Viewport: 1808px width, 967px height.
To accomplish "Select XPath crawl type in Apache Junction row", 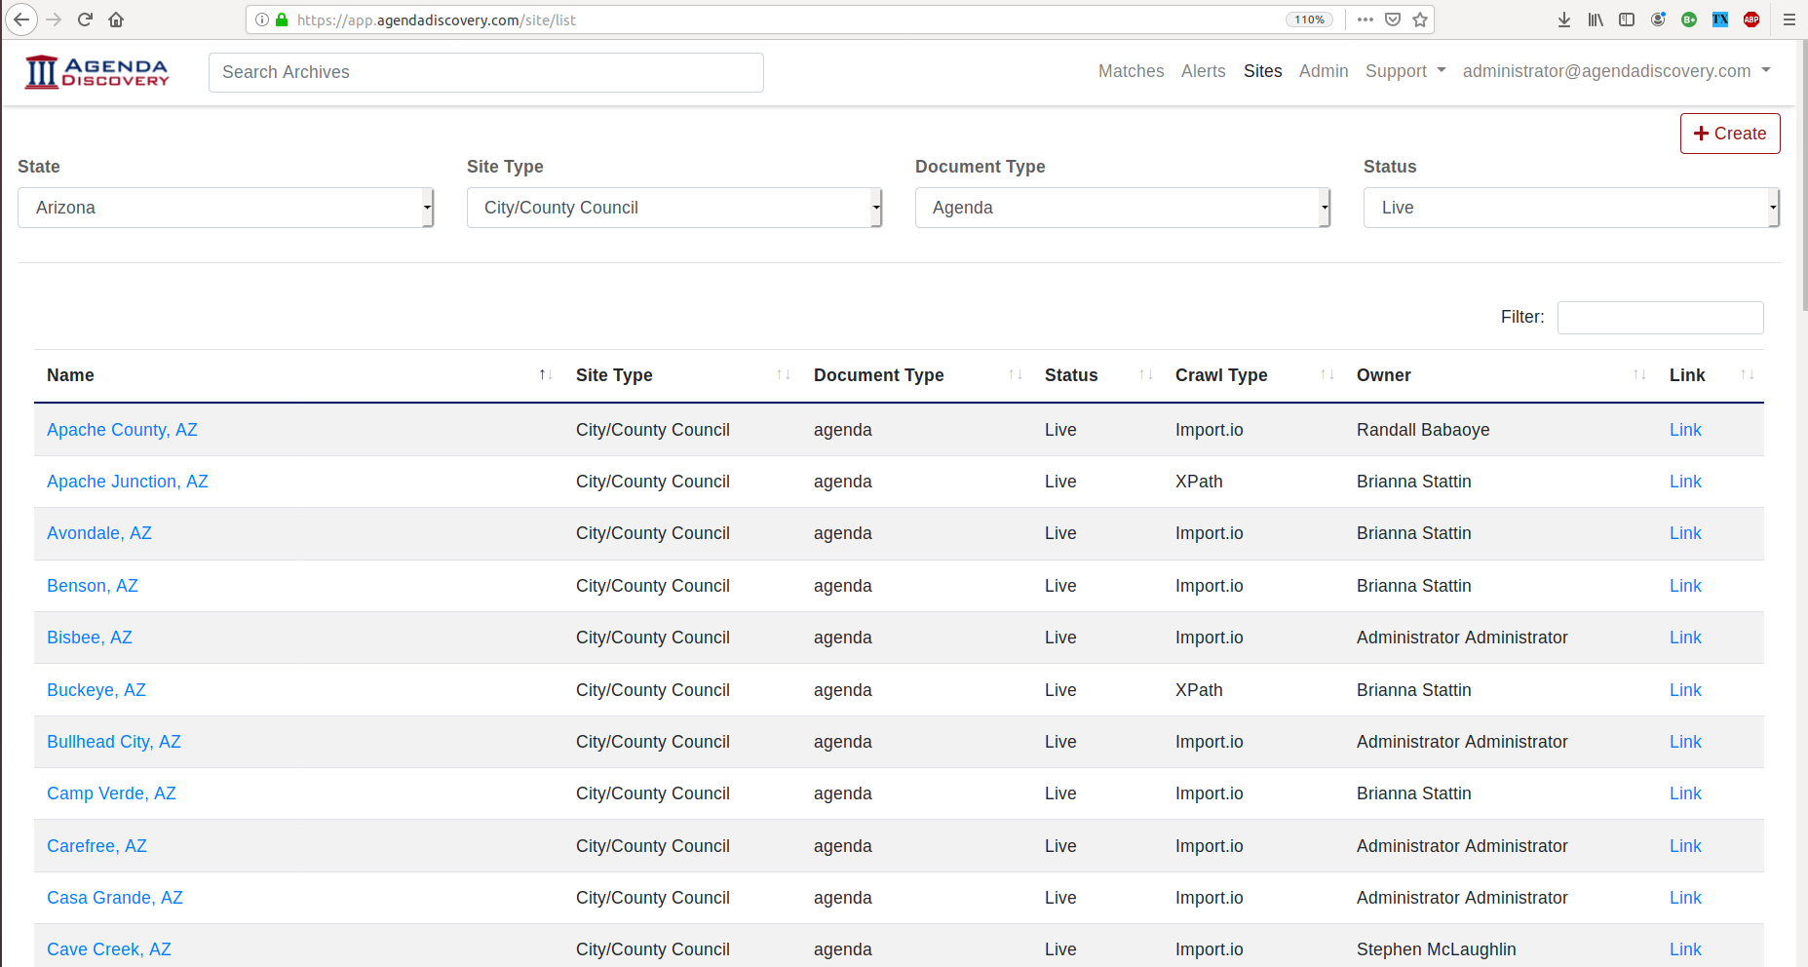I will [1199, 482].
